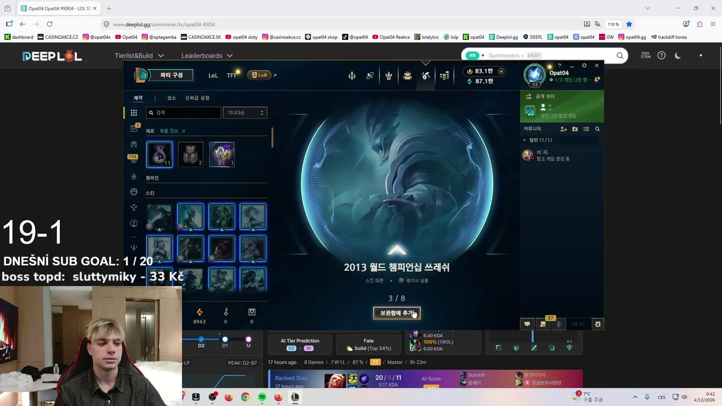The image size is (722, 406).
Task: Select the purple orb material with count 11
Action: (160, 154)
